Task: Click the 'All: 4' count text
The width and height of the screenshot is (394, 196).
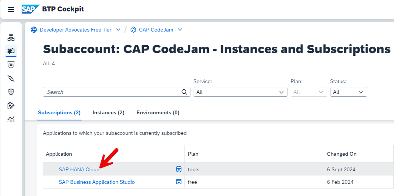Action: click(49, 64)
